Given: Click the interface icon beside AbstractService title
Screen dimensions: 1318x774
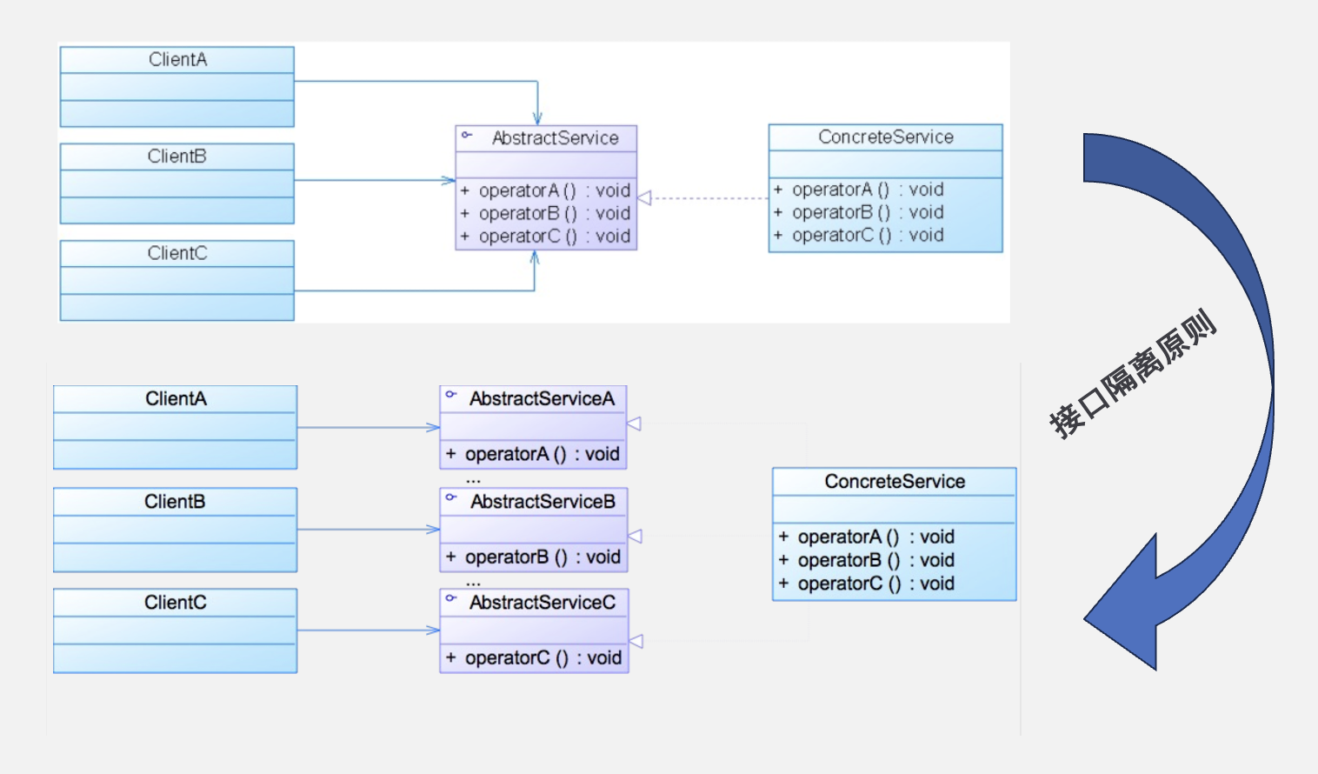Looking at the screenshot, I should point(467,135).
